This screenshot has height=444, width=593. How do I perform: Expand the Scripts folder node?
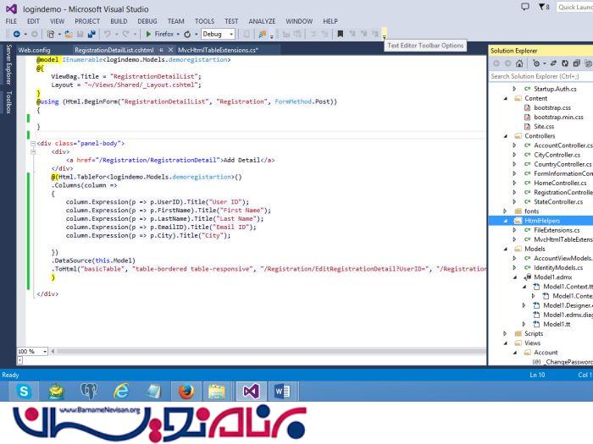coord(507,333)
